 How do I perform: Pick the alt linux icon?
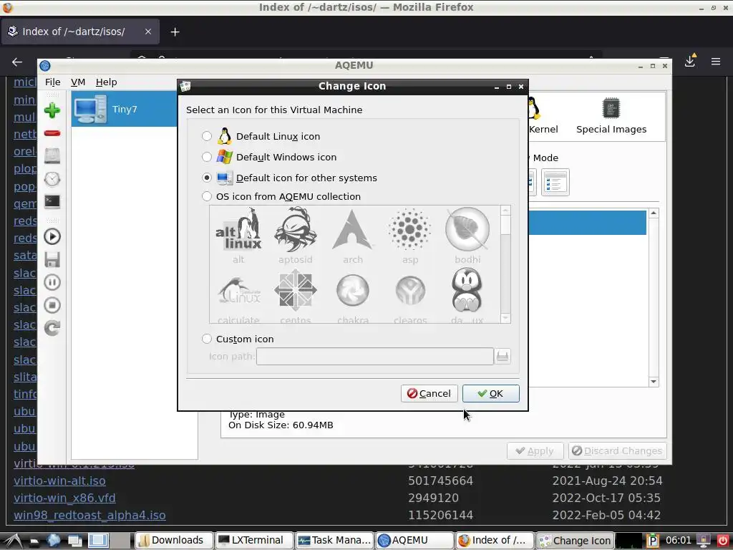tap(238, 236)
